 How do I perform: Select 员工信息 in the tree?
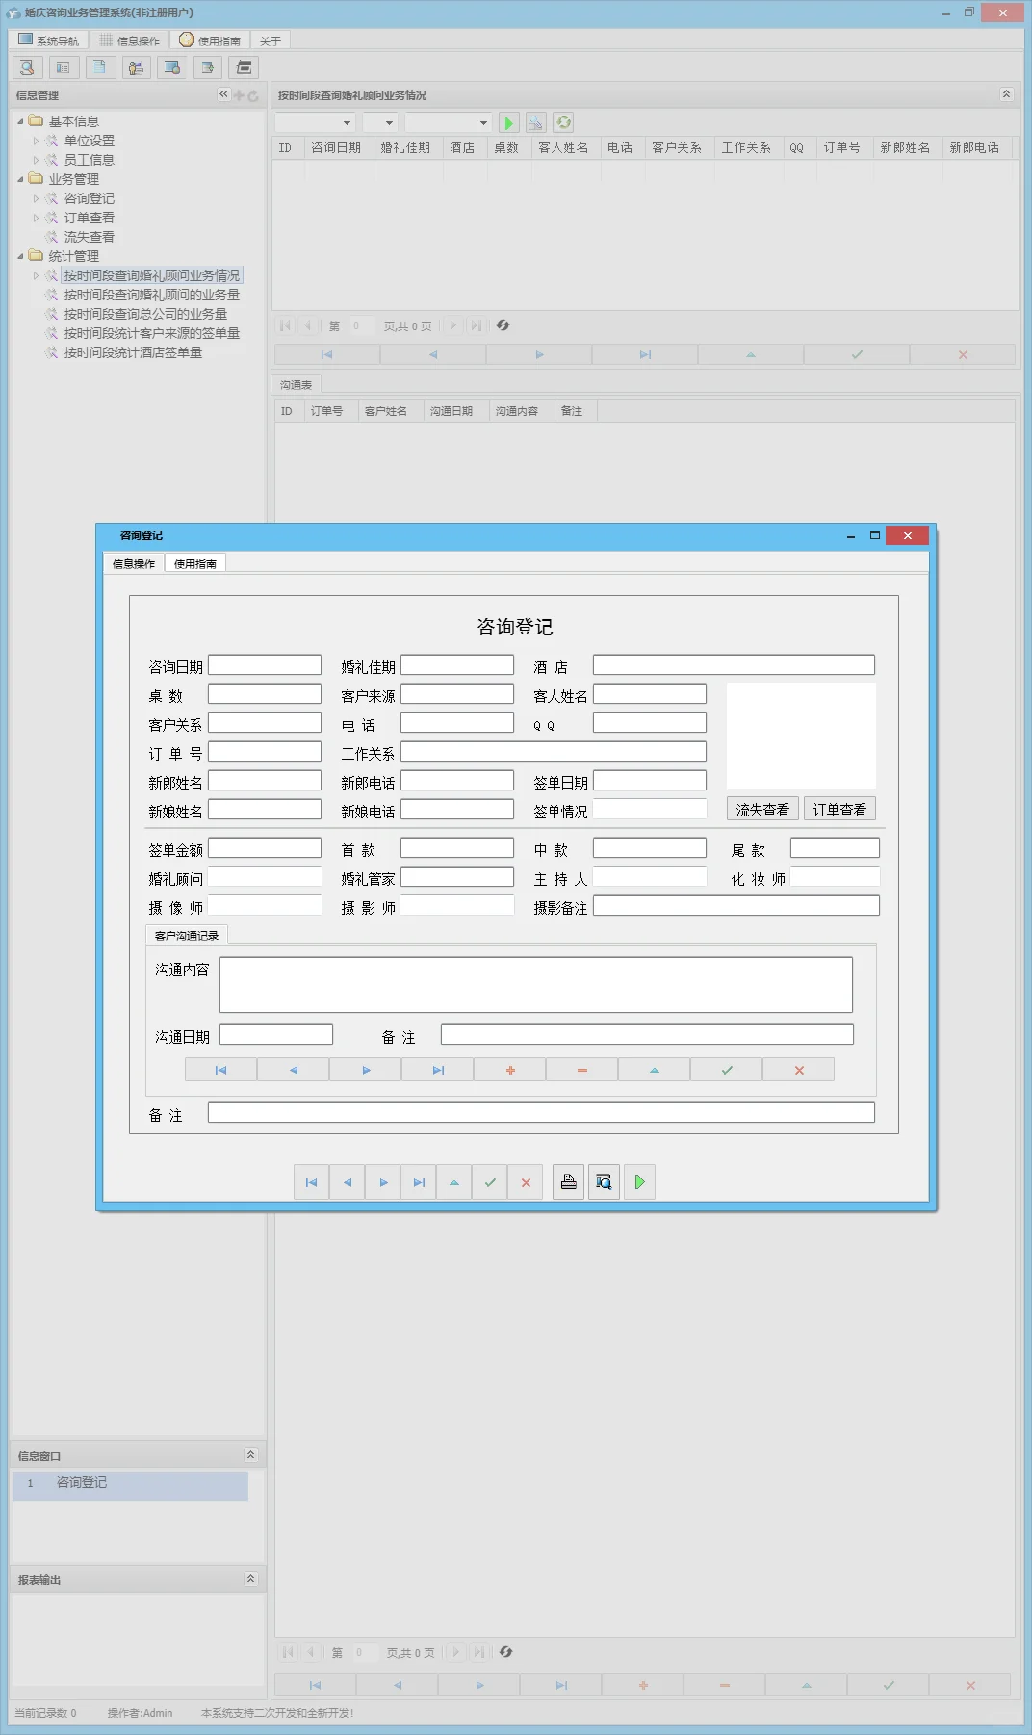90,160
